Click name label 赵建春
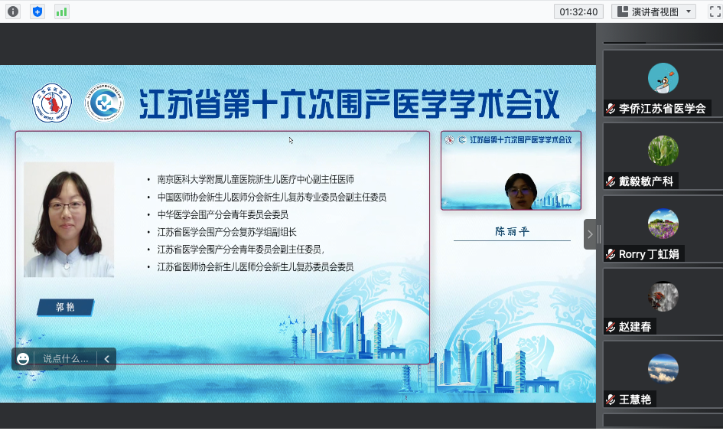Viewport: 723px width, 431px height. [635, 327]
